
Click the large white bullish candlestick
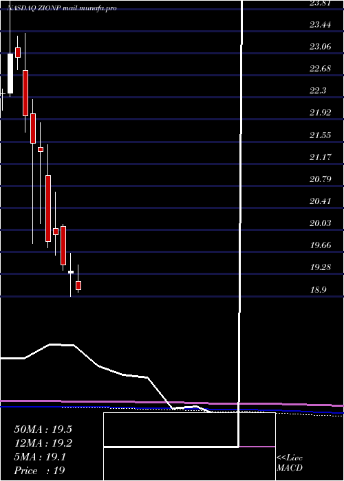[10, 74]
